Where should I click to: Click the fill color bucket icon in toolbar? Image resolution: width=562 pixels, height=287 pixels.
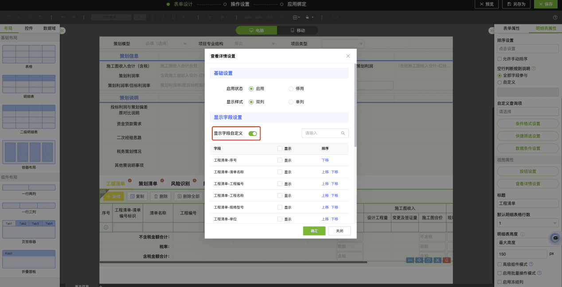click(308, 17)
